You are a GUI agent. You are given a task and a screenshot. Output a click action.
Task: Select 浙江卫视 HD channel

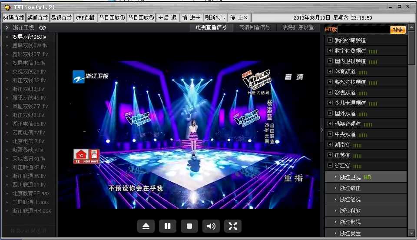366,177
